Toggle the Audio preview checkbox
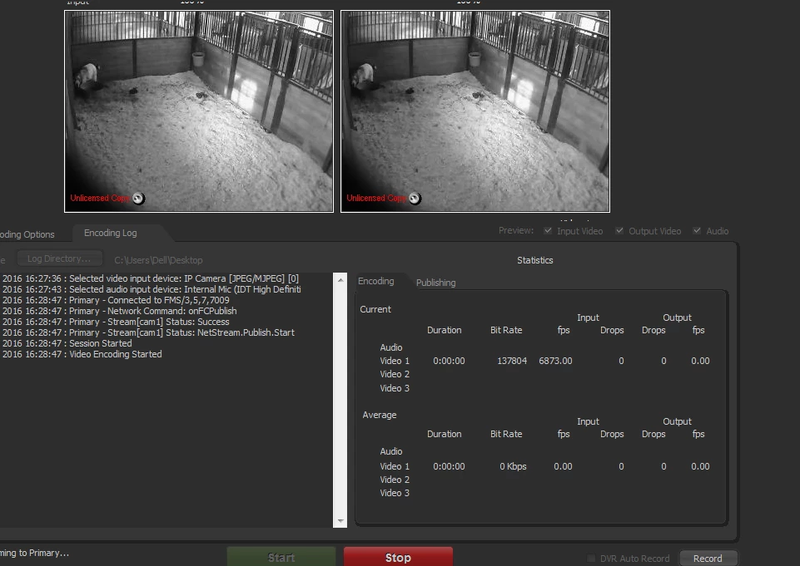 [x=697, y=231]
